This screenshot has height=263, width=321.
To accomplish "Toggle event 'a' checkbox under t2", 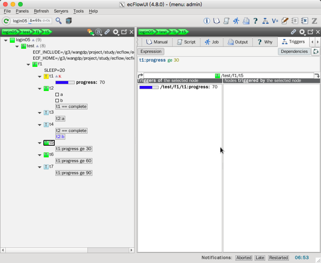I will coord(57,94).
